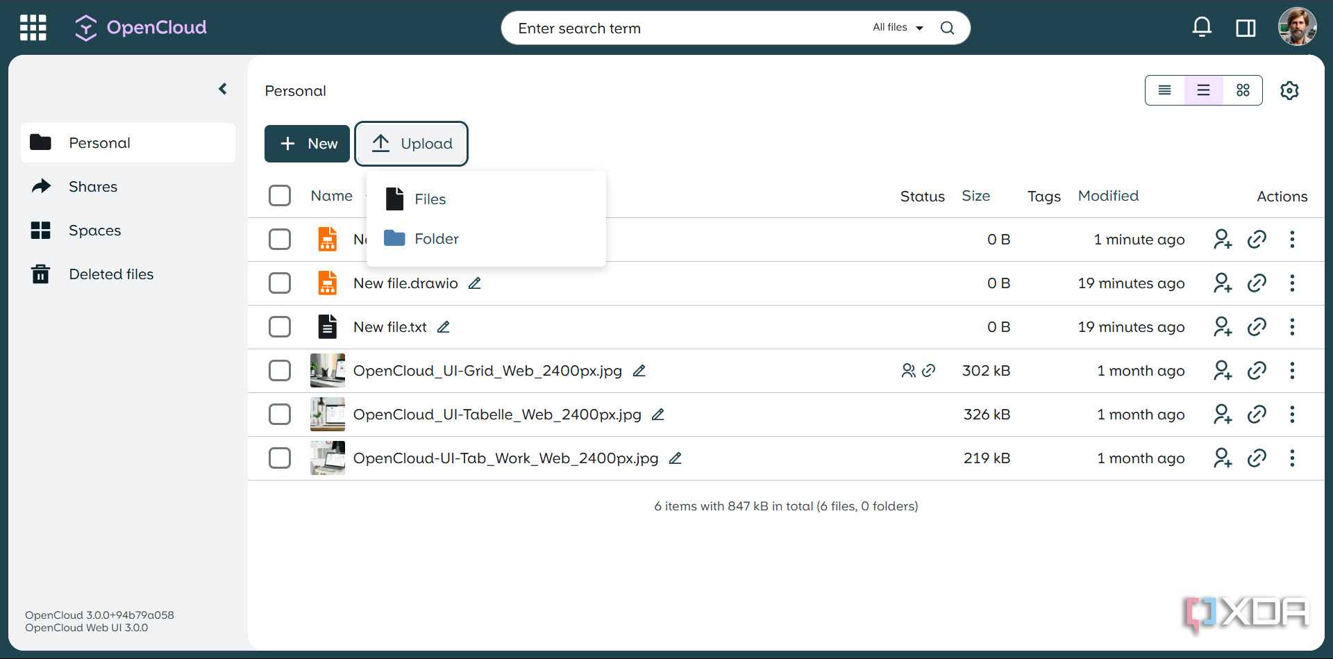The image size is (1333, 659).
Task: Click the Tags column header
Action: [x=1043, y=197]
